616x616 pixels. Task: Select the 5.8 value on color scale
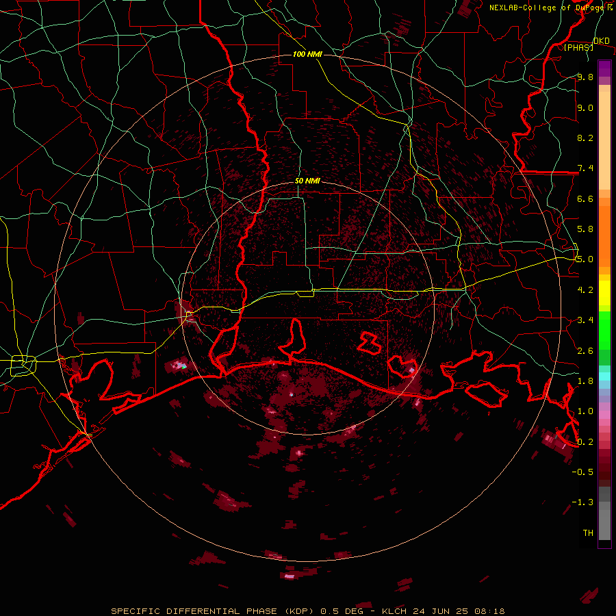click(585, 229)
